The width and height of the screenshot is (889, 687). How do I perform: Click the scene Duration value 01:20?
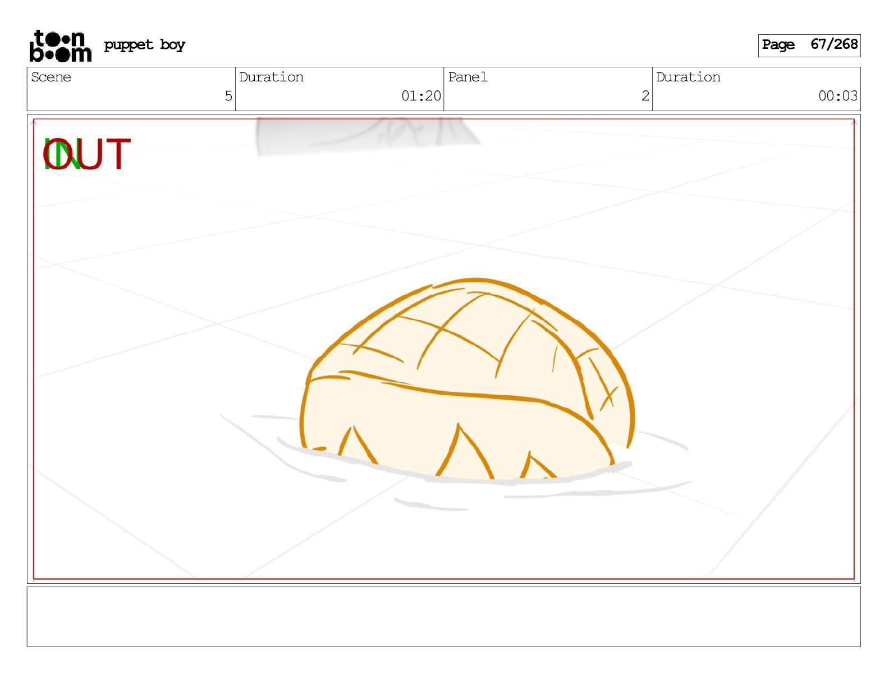pos(421,96)
